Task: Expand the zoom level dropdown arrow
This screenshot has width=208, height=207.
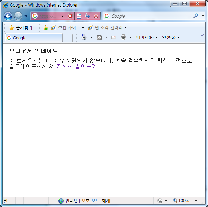Action: (196, 201)
